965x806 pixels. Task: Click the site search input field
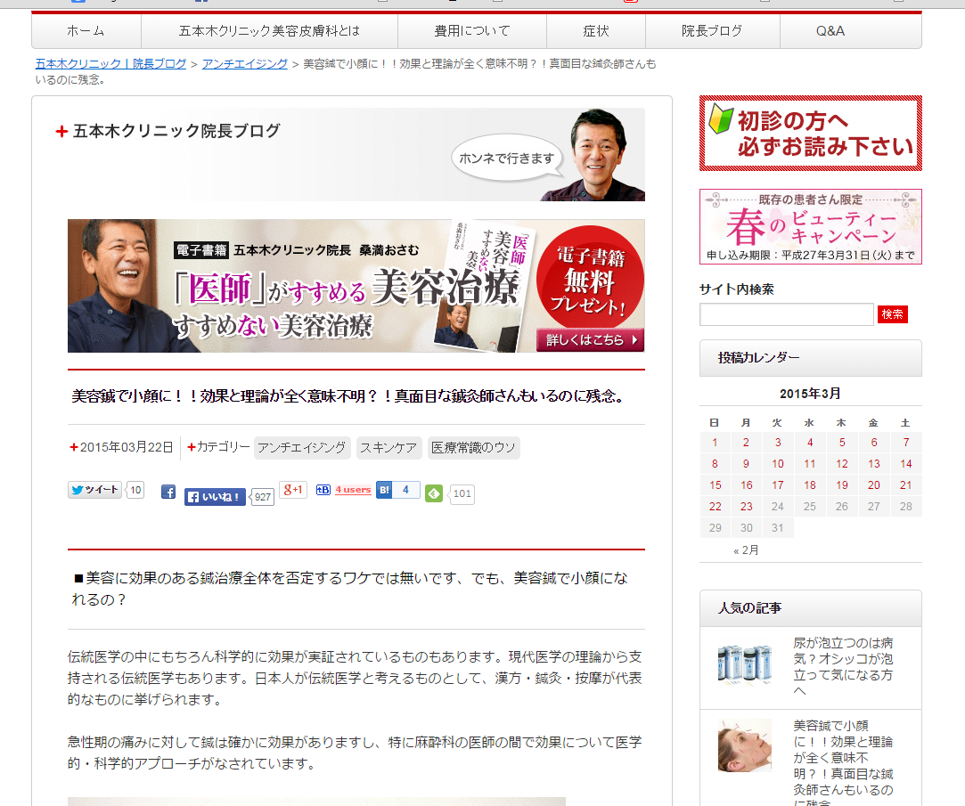(786, 314)
